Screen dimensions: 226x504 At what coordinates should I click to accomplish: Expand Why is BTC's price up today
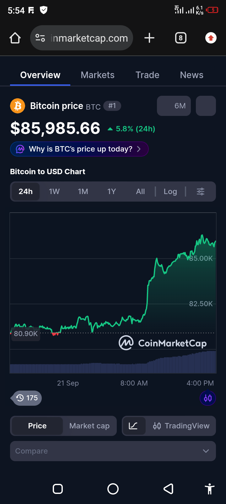tap(79, 149)
